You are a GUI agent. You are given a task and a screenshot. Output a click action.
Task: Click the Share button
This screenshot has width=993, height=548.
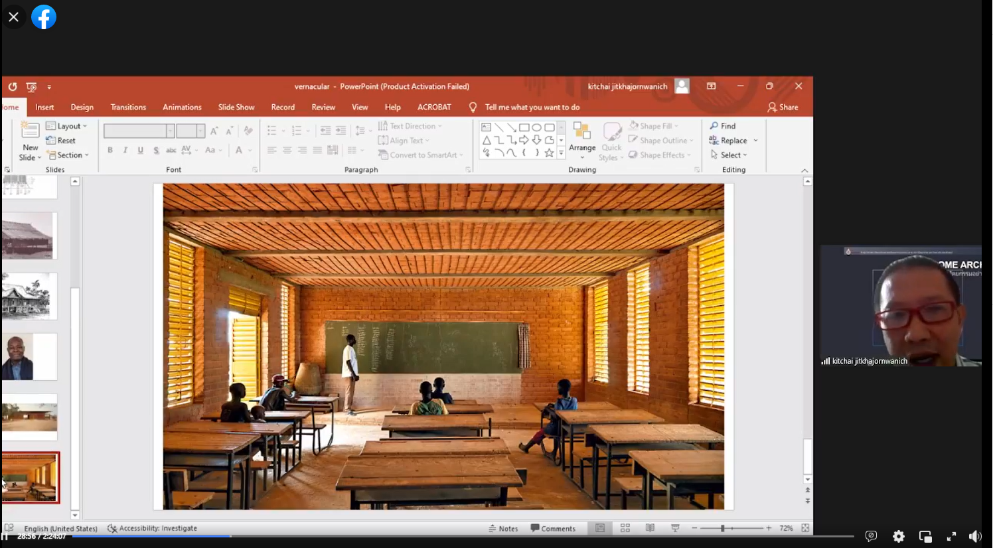(x=783, y=107)
